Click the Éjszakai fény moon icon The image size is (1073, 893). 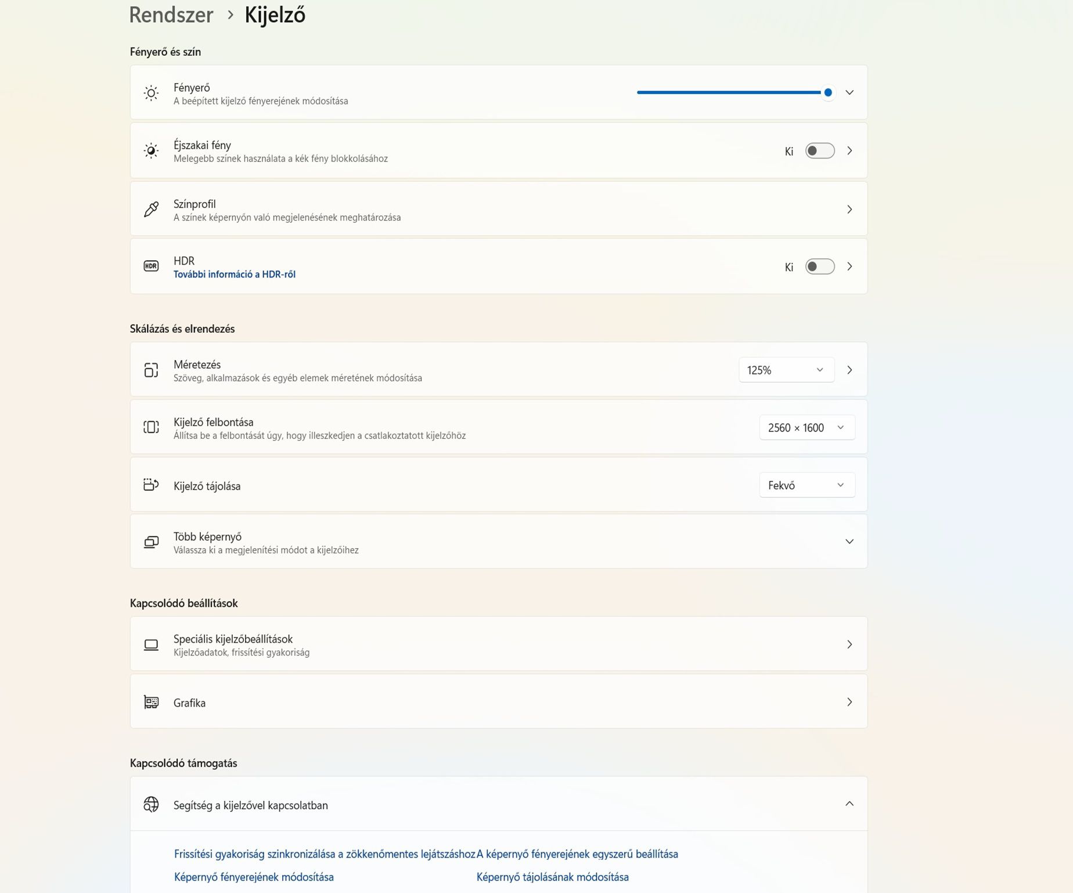151,150
